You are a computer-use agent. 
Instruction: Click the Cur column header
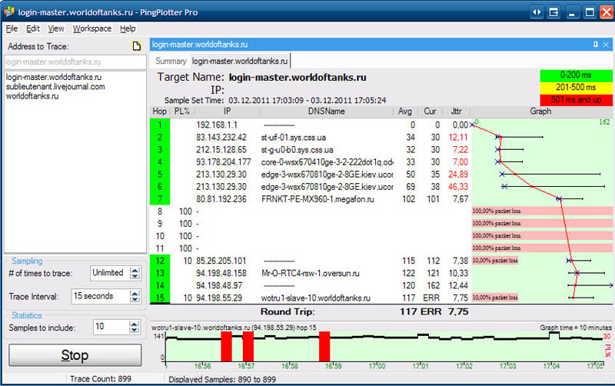click(430, 111)
